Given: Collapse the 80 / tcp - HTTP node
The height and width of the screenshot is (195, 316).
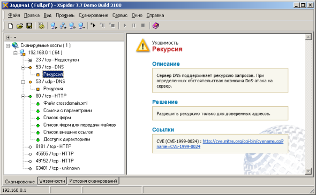Looking at the screenshot, I should (23, 96).
